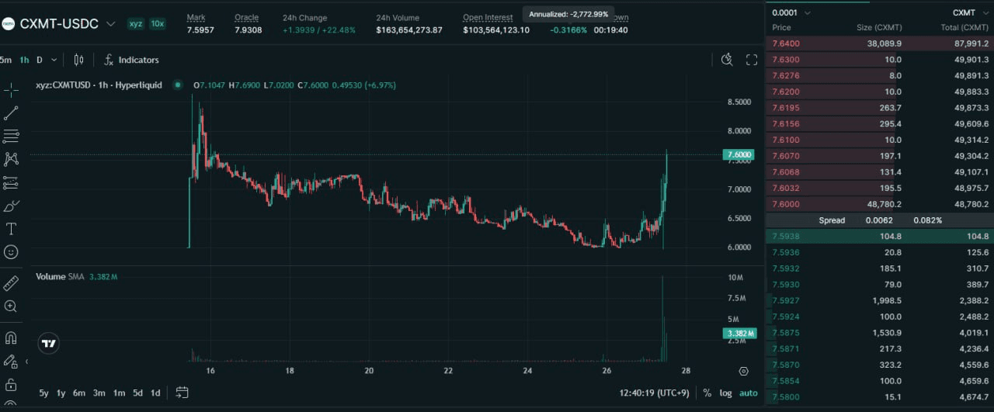994x412 pixels.
Task: Select the 6m date range
Action: coord(79,393)
